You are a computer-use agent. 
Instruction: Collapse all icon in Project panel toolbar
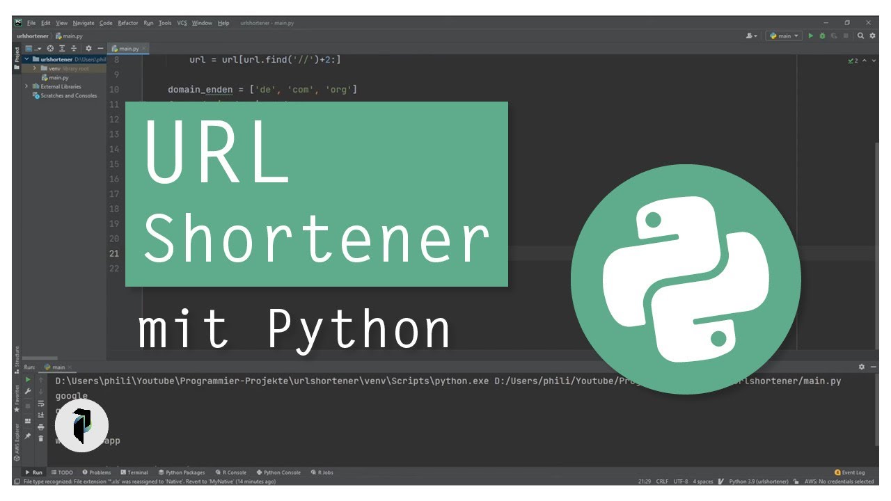point(74,49)
